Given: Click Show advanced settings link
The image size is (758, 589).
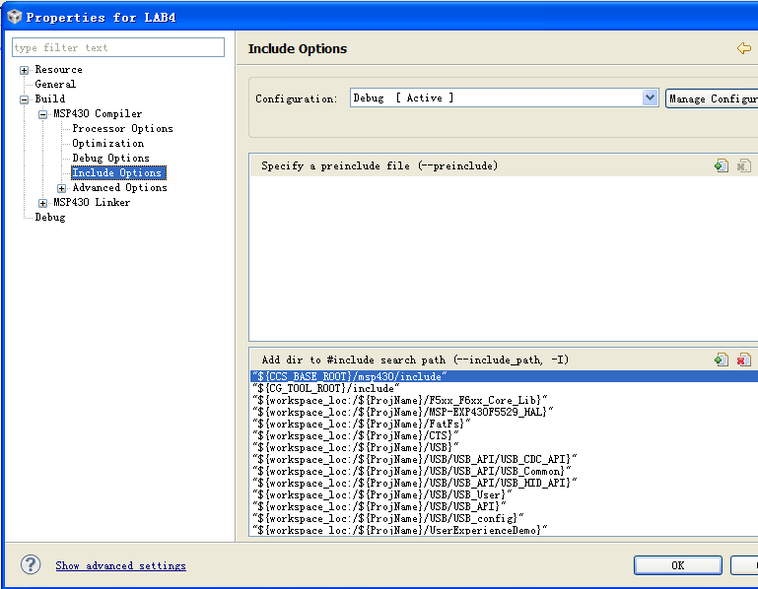Looking at the screenshot, I should click(x=120, y=565).
